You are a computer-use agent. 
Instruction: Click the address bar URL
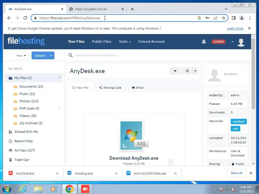coord(70,18)
